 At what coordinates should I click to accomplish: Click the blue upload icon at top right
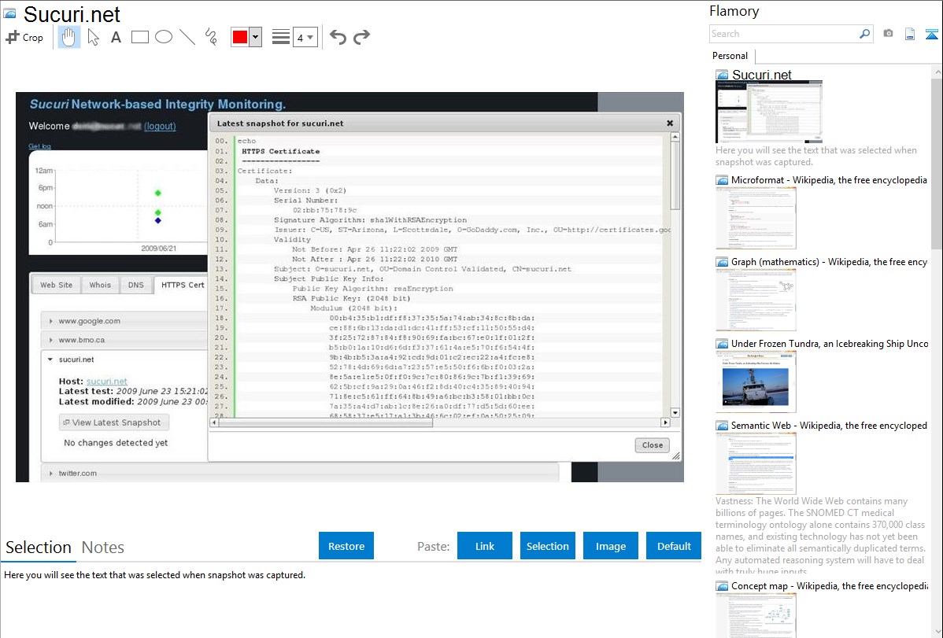[x=931, y=35]
